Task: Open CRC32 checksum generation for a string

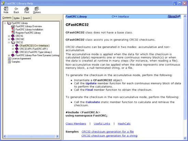Action: (109, 136)
